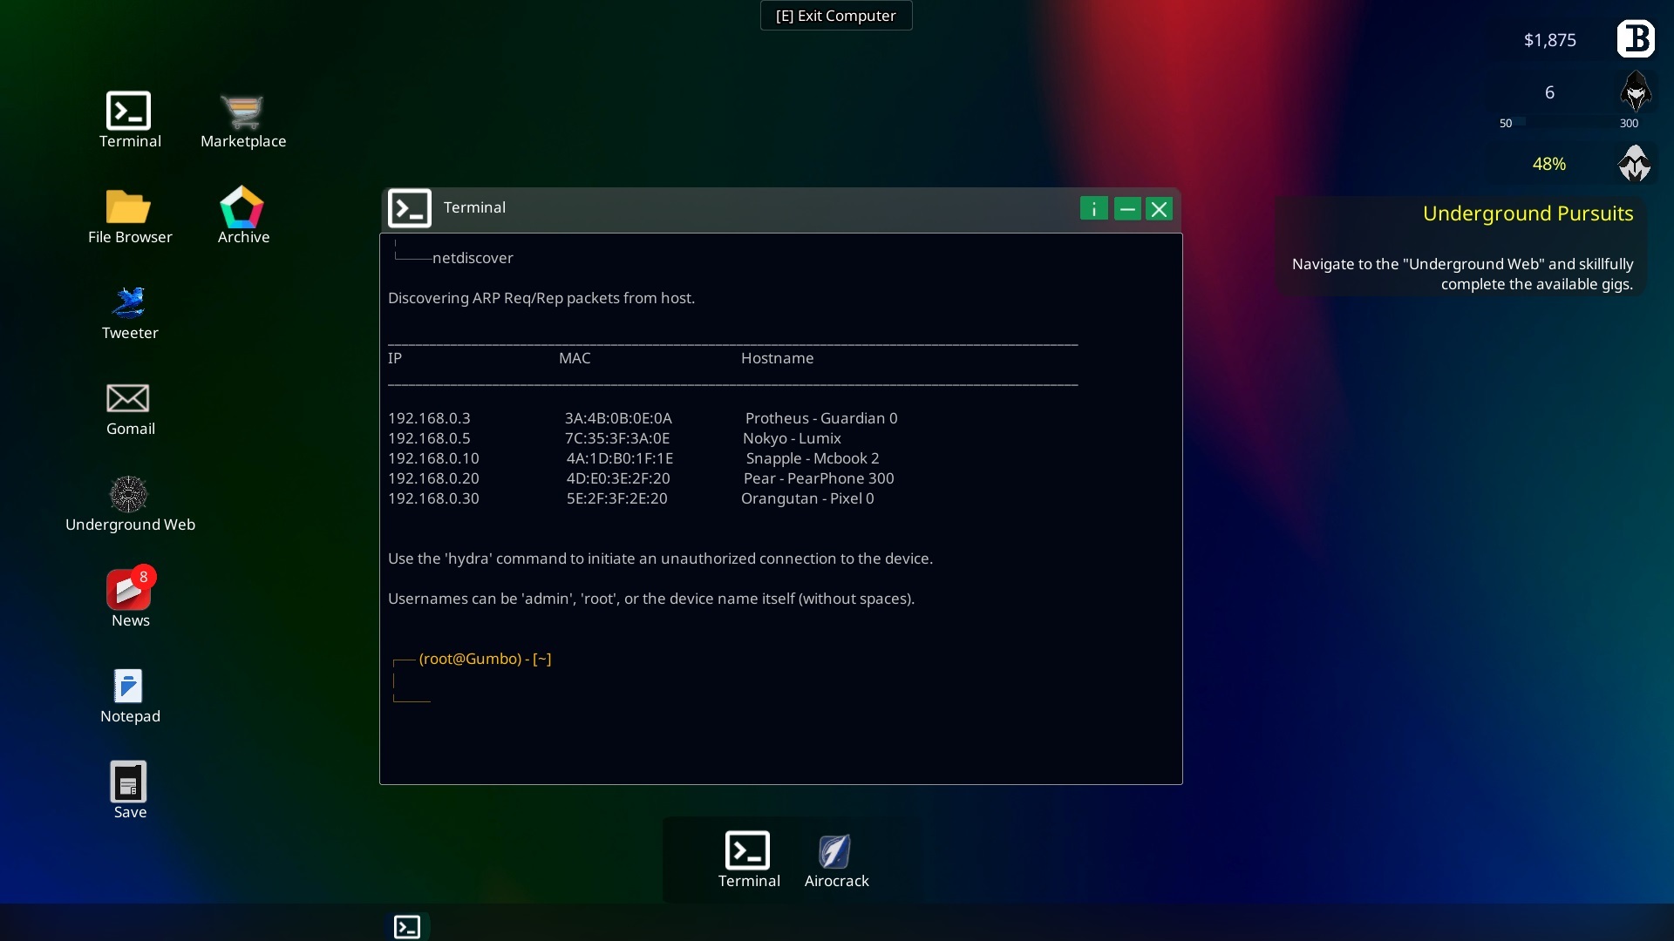Select Snapple - Mcbook 2 hostname entry

pos(812,458)
